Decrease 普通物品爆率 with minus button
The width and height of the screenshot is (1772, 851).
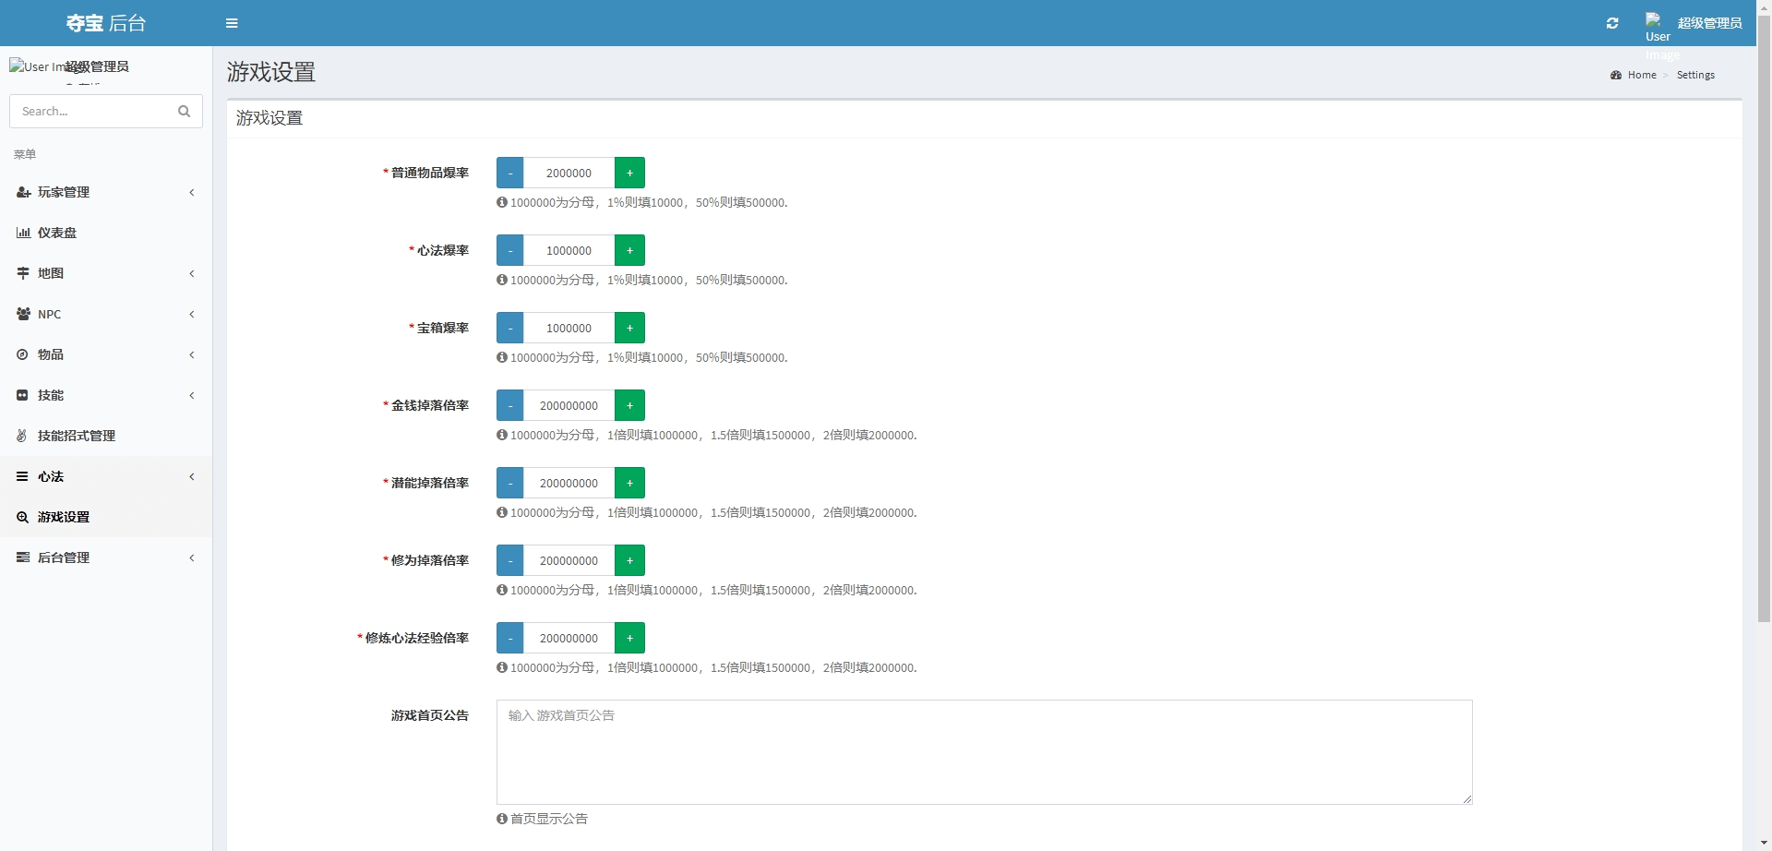coord(509,173)
